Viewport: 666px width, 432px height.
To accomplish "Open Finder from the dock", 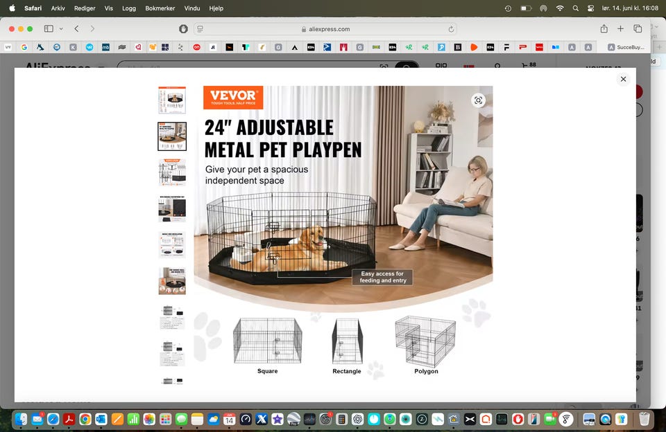I will [22, 420].
